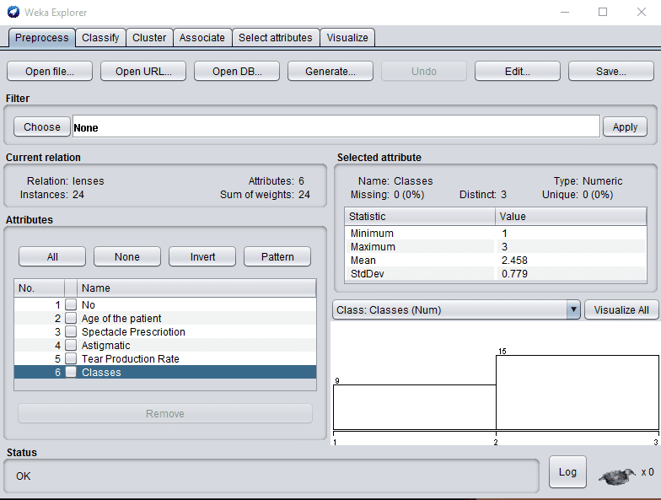This screenshot has width=661, height=500.
Task: Click the None attributes button
Action: (x=127, y=256)
